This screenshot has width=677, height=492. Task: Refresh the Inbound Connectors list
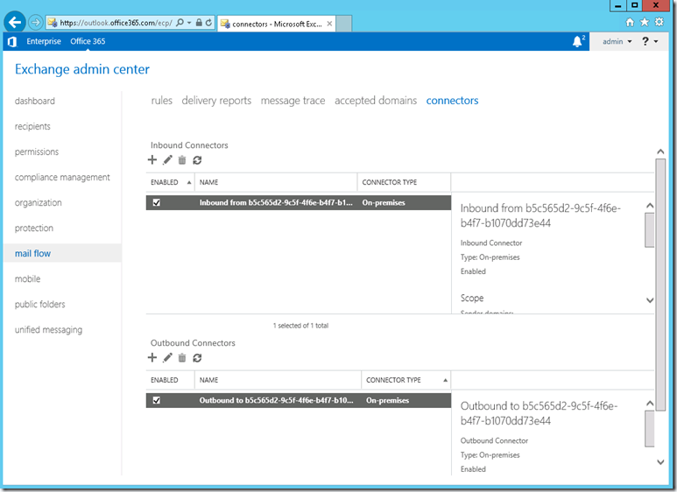coord(197,160)
